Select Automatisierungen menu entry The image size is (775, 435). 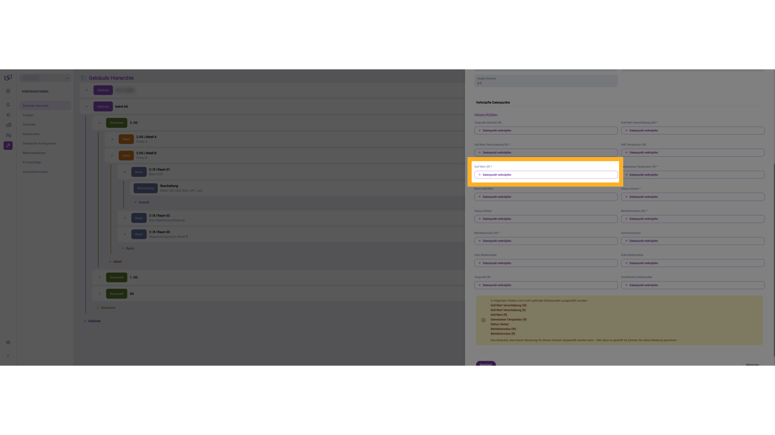click(x=35, y=172)
